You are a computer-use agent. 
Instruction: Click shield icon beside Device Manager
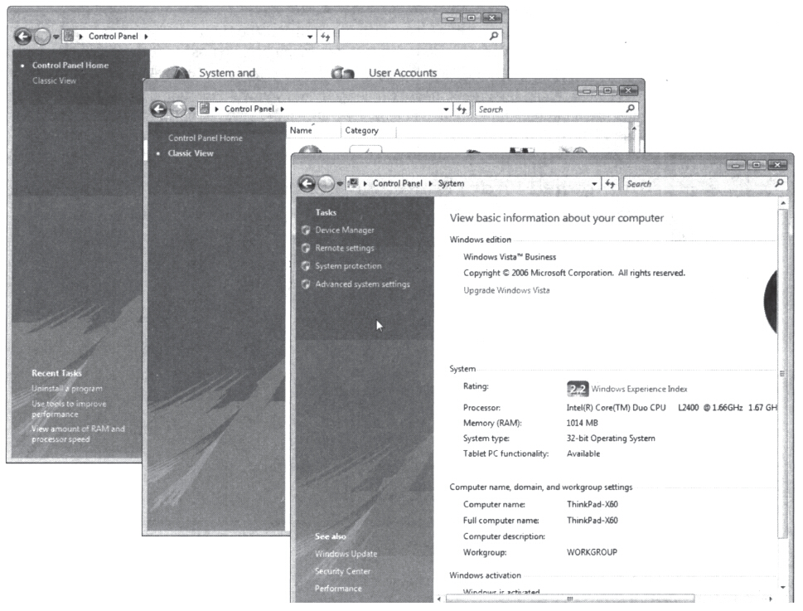306,230
